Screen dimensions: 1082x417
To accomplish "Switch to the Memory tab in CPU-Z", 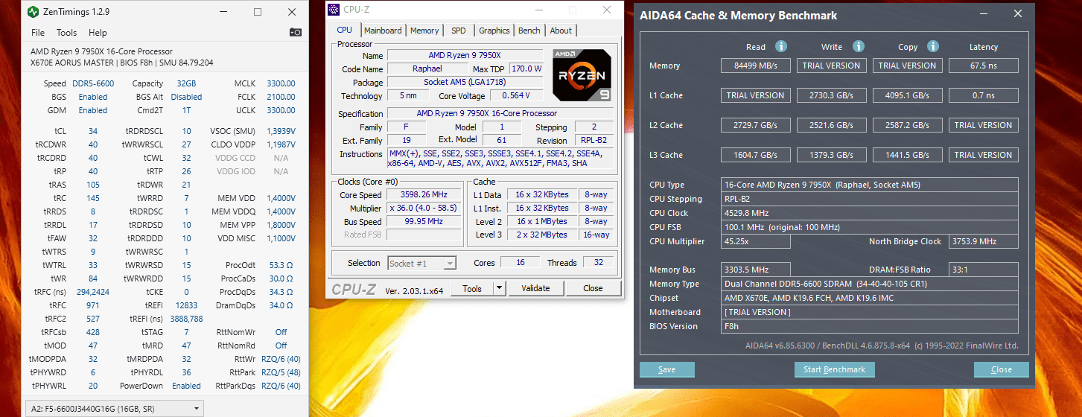I will (x=424, y=31).
